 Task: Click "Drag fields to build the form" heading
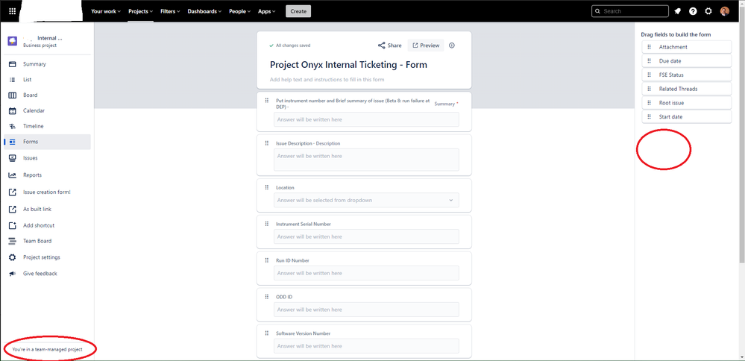(676, 34)
